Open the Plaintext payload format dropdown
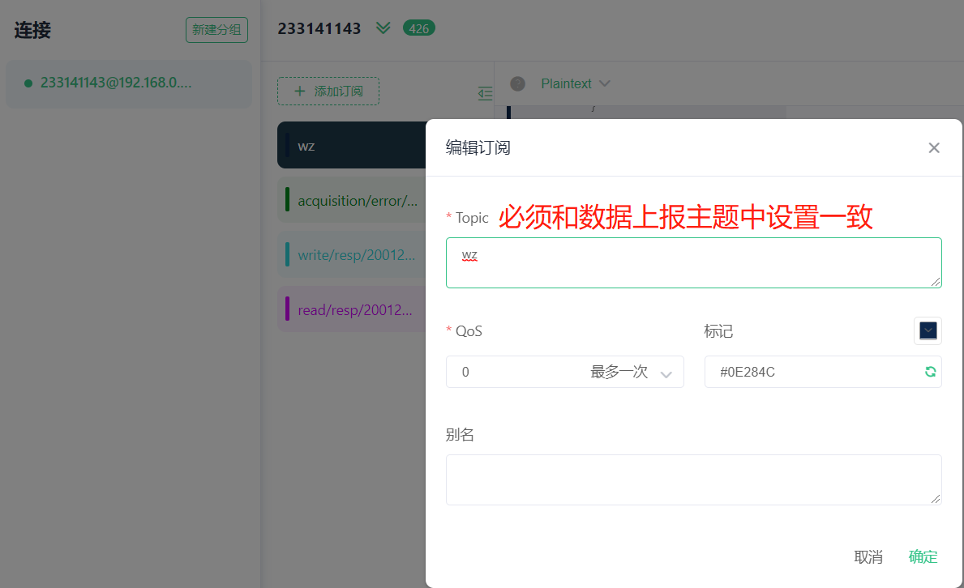964x588 pixels. click(575, 83)
